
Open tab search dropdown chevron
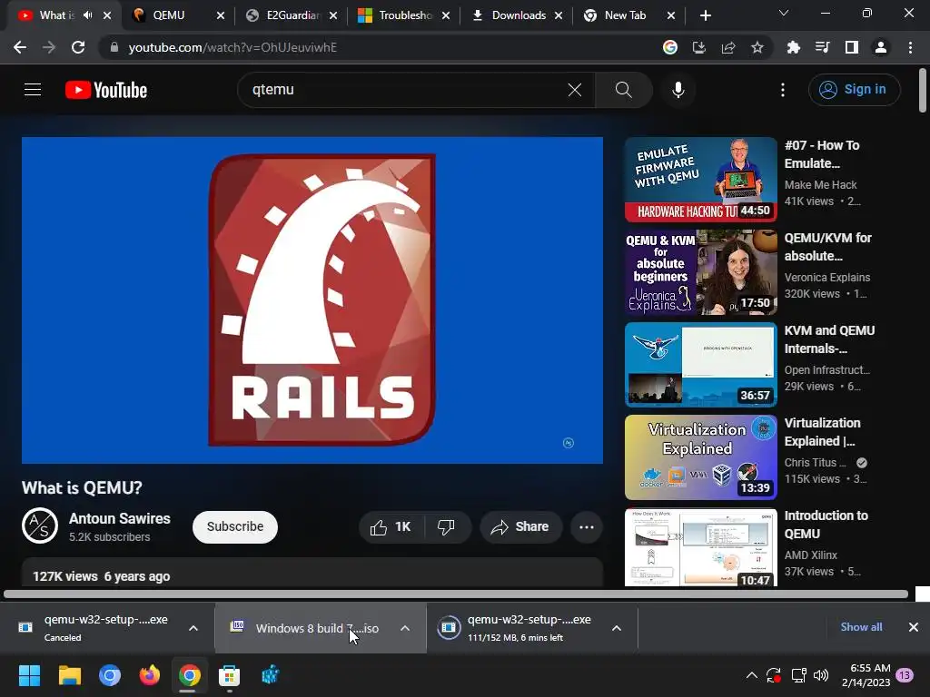(x=784, y=13)
